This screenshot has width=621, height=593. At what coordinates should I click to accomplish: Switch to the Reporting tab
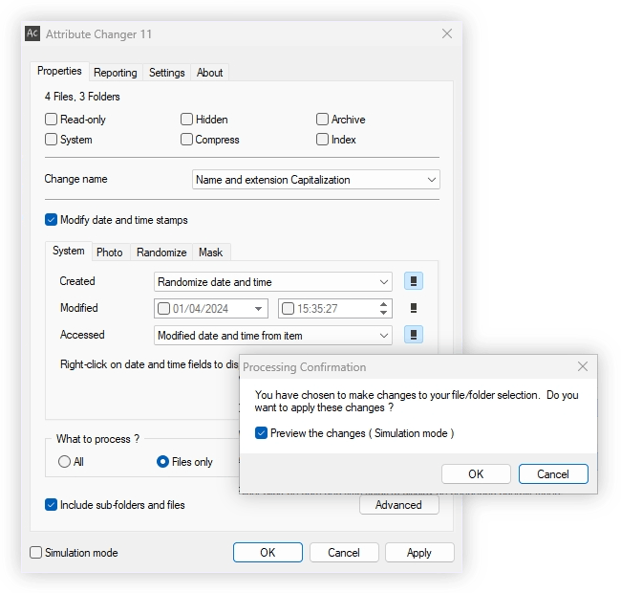click(x=116, y=73)
